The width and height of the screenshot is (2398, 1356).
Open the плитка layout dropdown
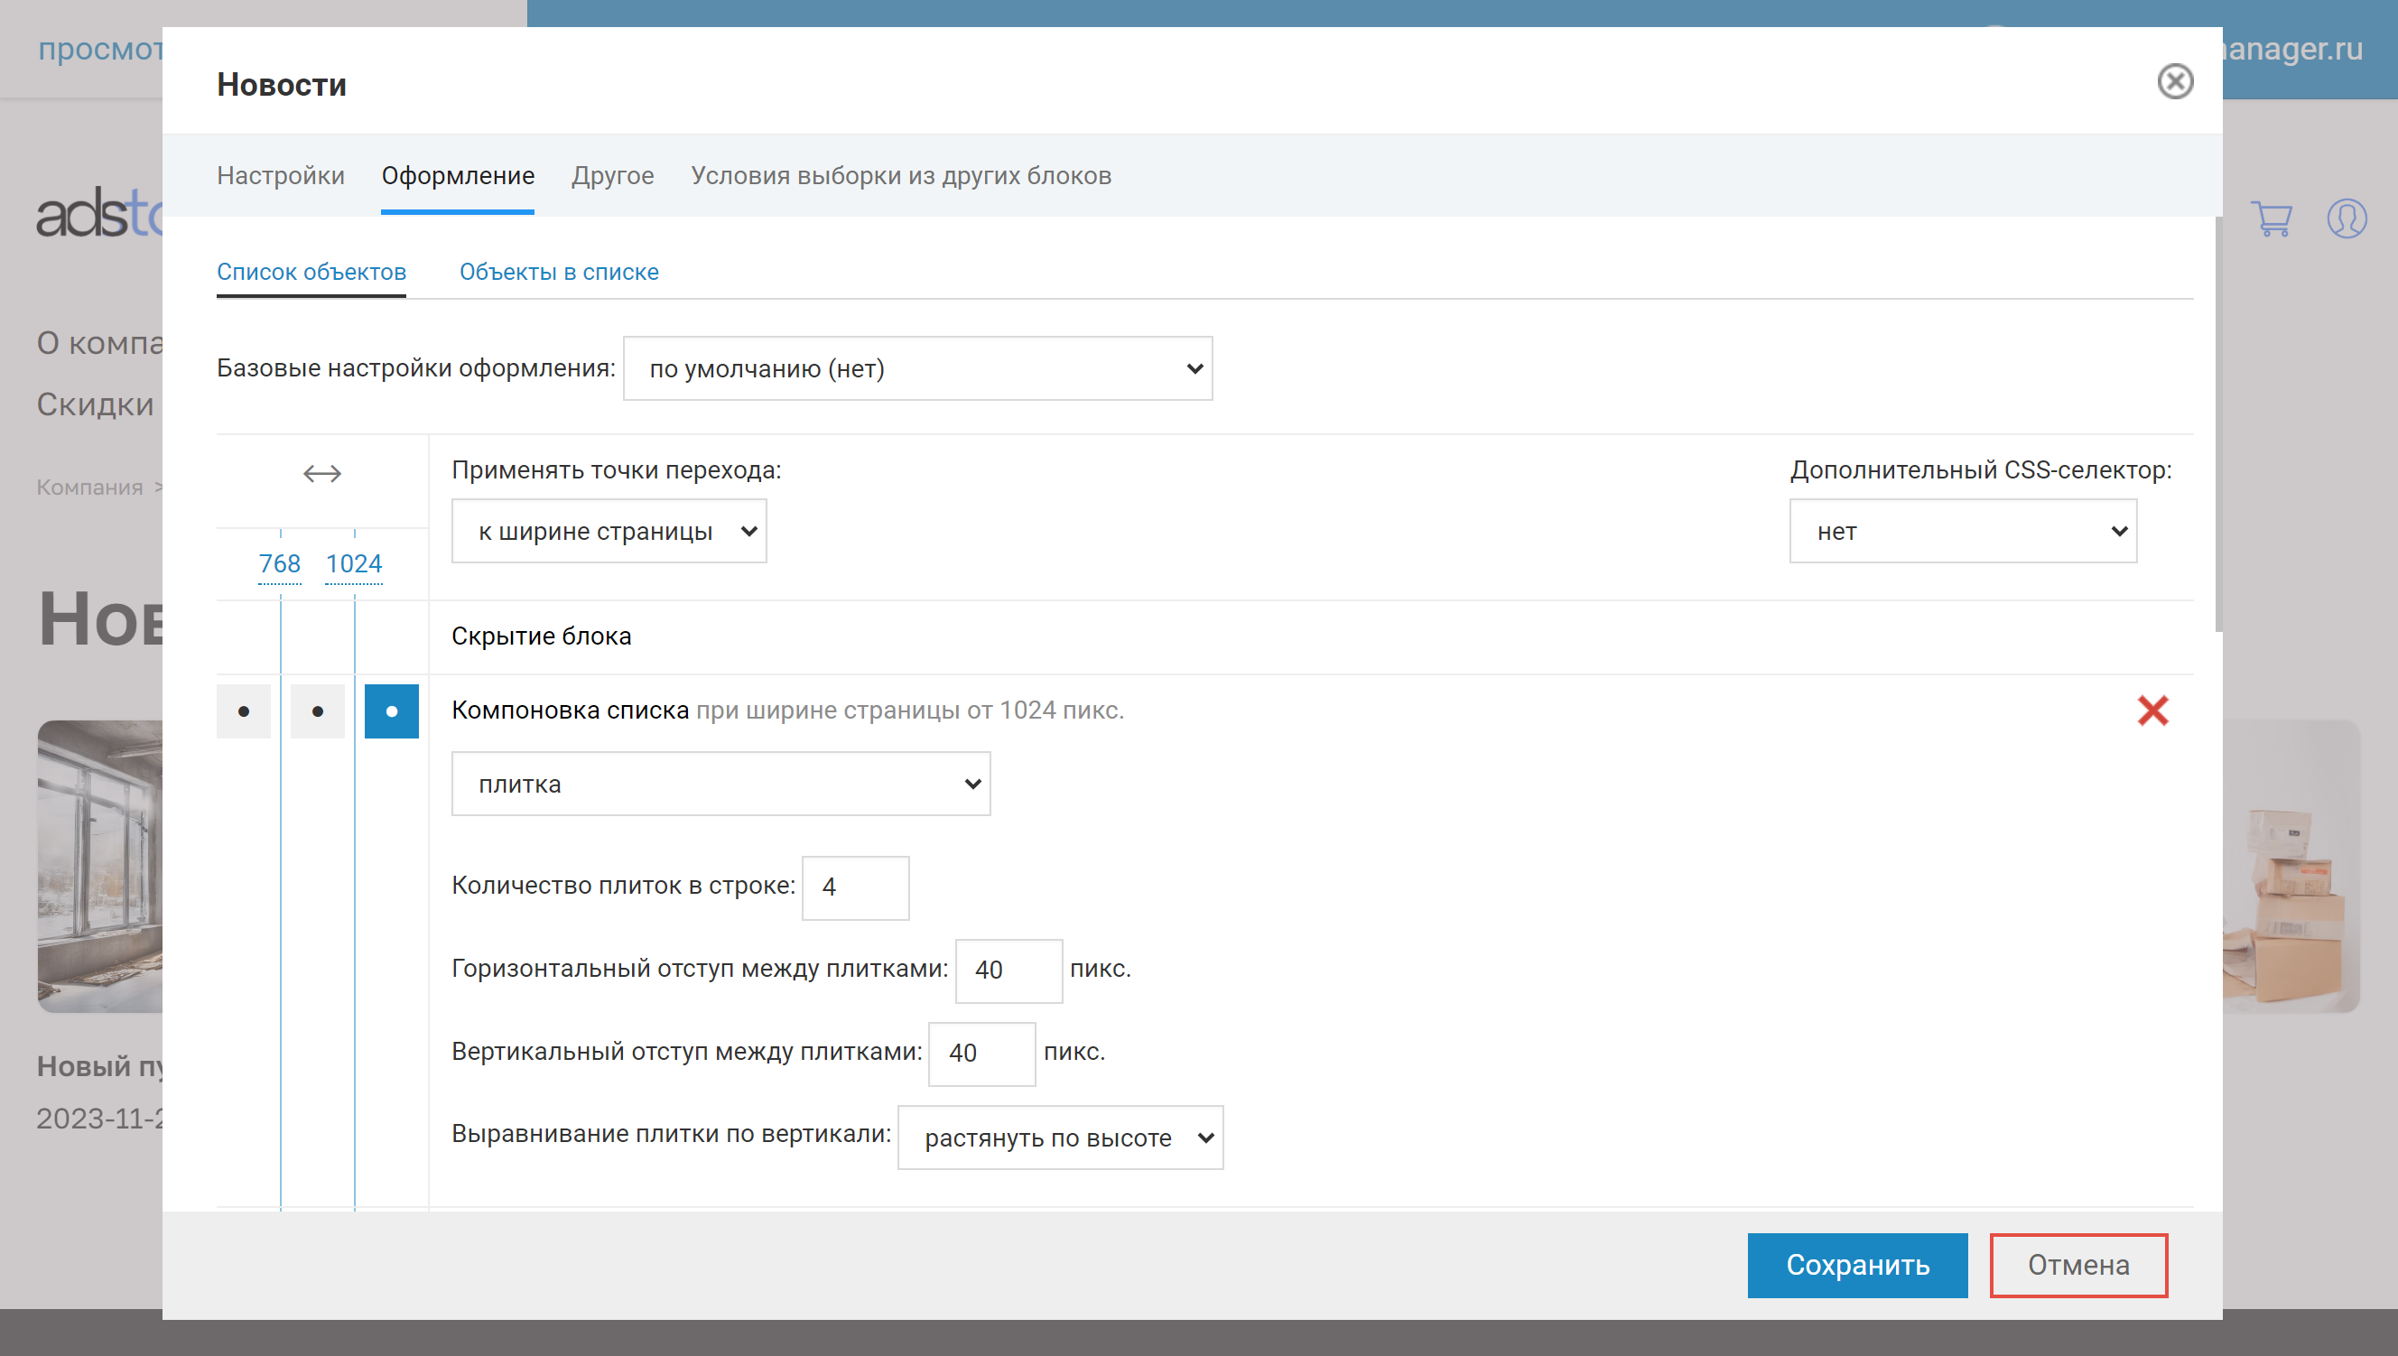[x=720, y=785]
